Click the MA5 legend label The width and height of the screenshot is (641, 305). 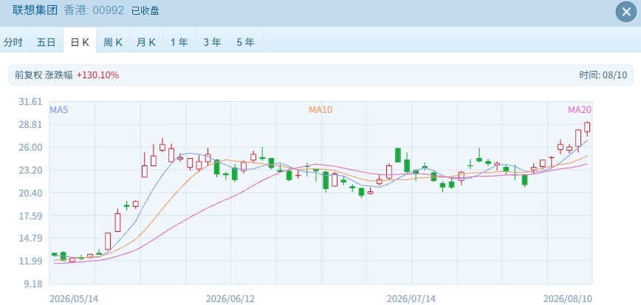[58, 109]
